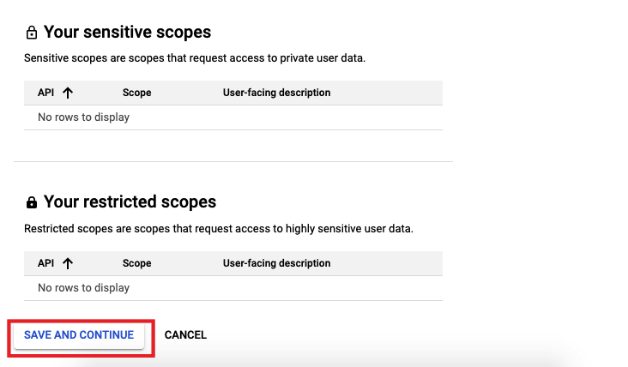Click the API sort arrow in restricted scopes table
Image resolution: width=628 pixels, height=367 pixels.
coord(68,263)
